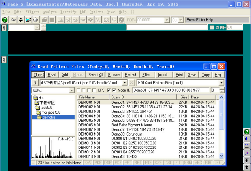Click the noisy zigzag line toolbar icon

(83, 20)
